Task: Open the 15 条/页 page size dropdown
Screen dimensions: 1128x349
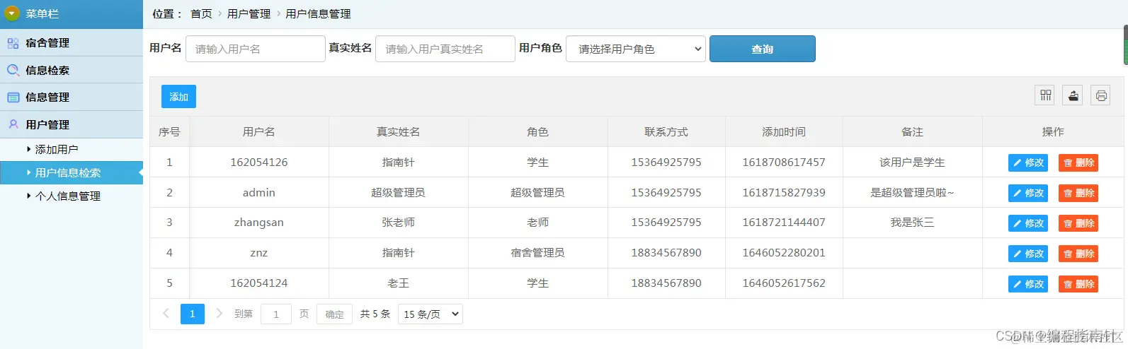Action: tap(431, 314)
